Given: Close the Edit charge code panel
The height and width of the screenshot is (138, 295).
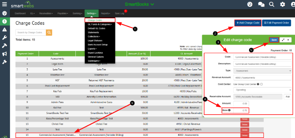Looking at the screenshot, I should (288, 40).
